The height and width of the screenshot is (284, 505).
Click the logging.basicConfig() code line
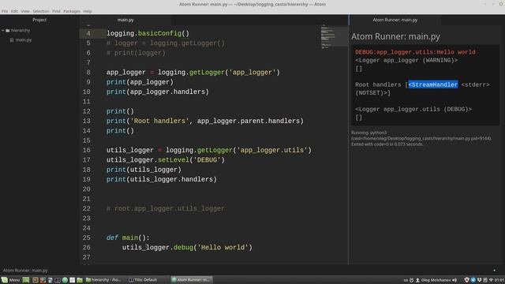coord(148,33)
